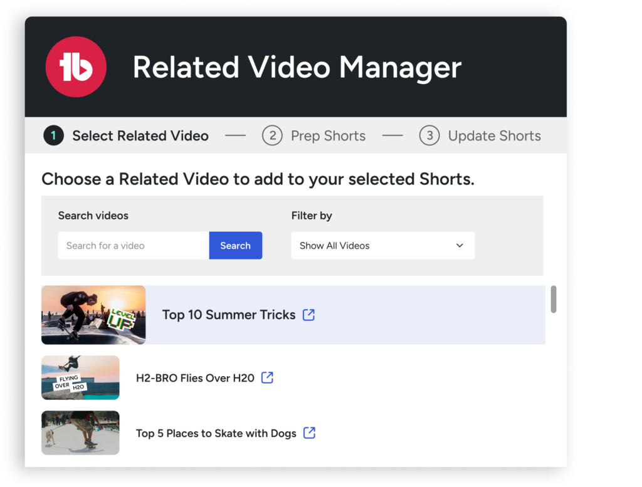Focus the Search for a video field

[133, 246]
